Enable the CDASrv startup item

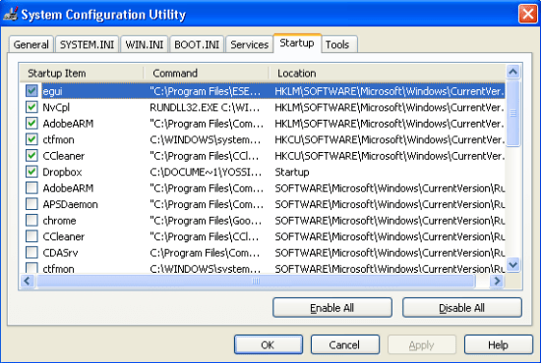click(31, 252)
